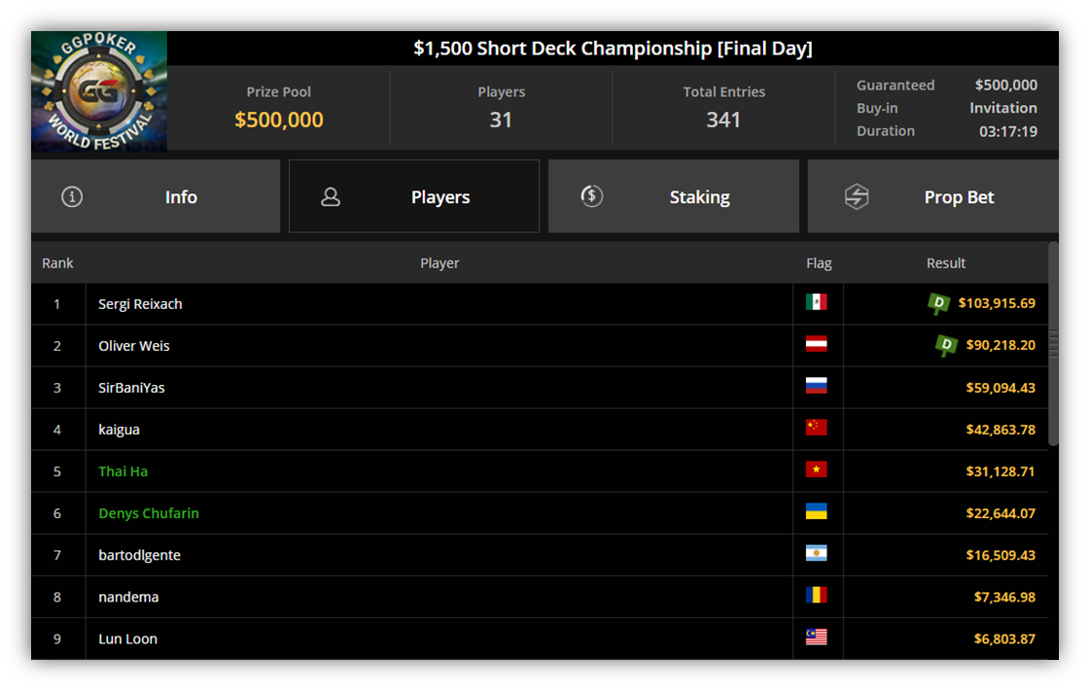Open the Info tab
The width and height of the screenshot is (1090, 691).
click(156, 196)
